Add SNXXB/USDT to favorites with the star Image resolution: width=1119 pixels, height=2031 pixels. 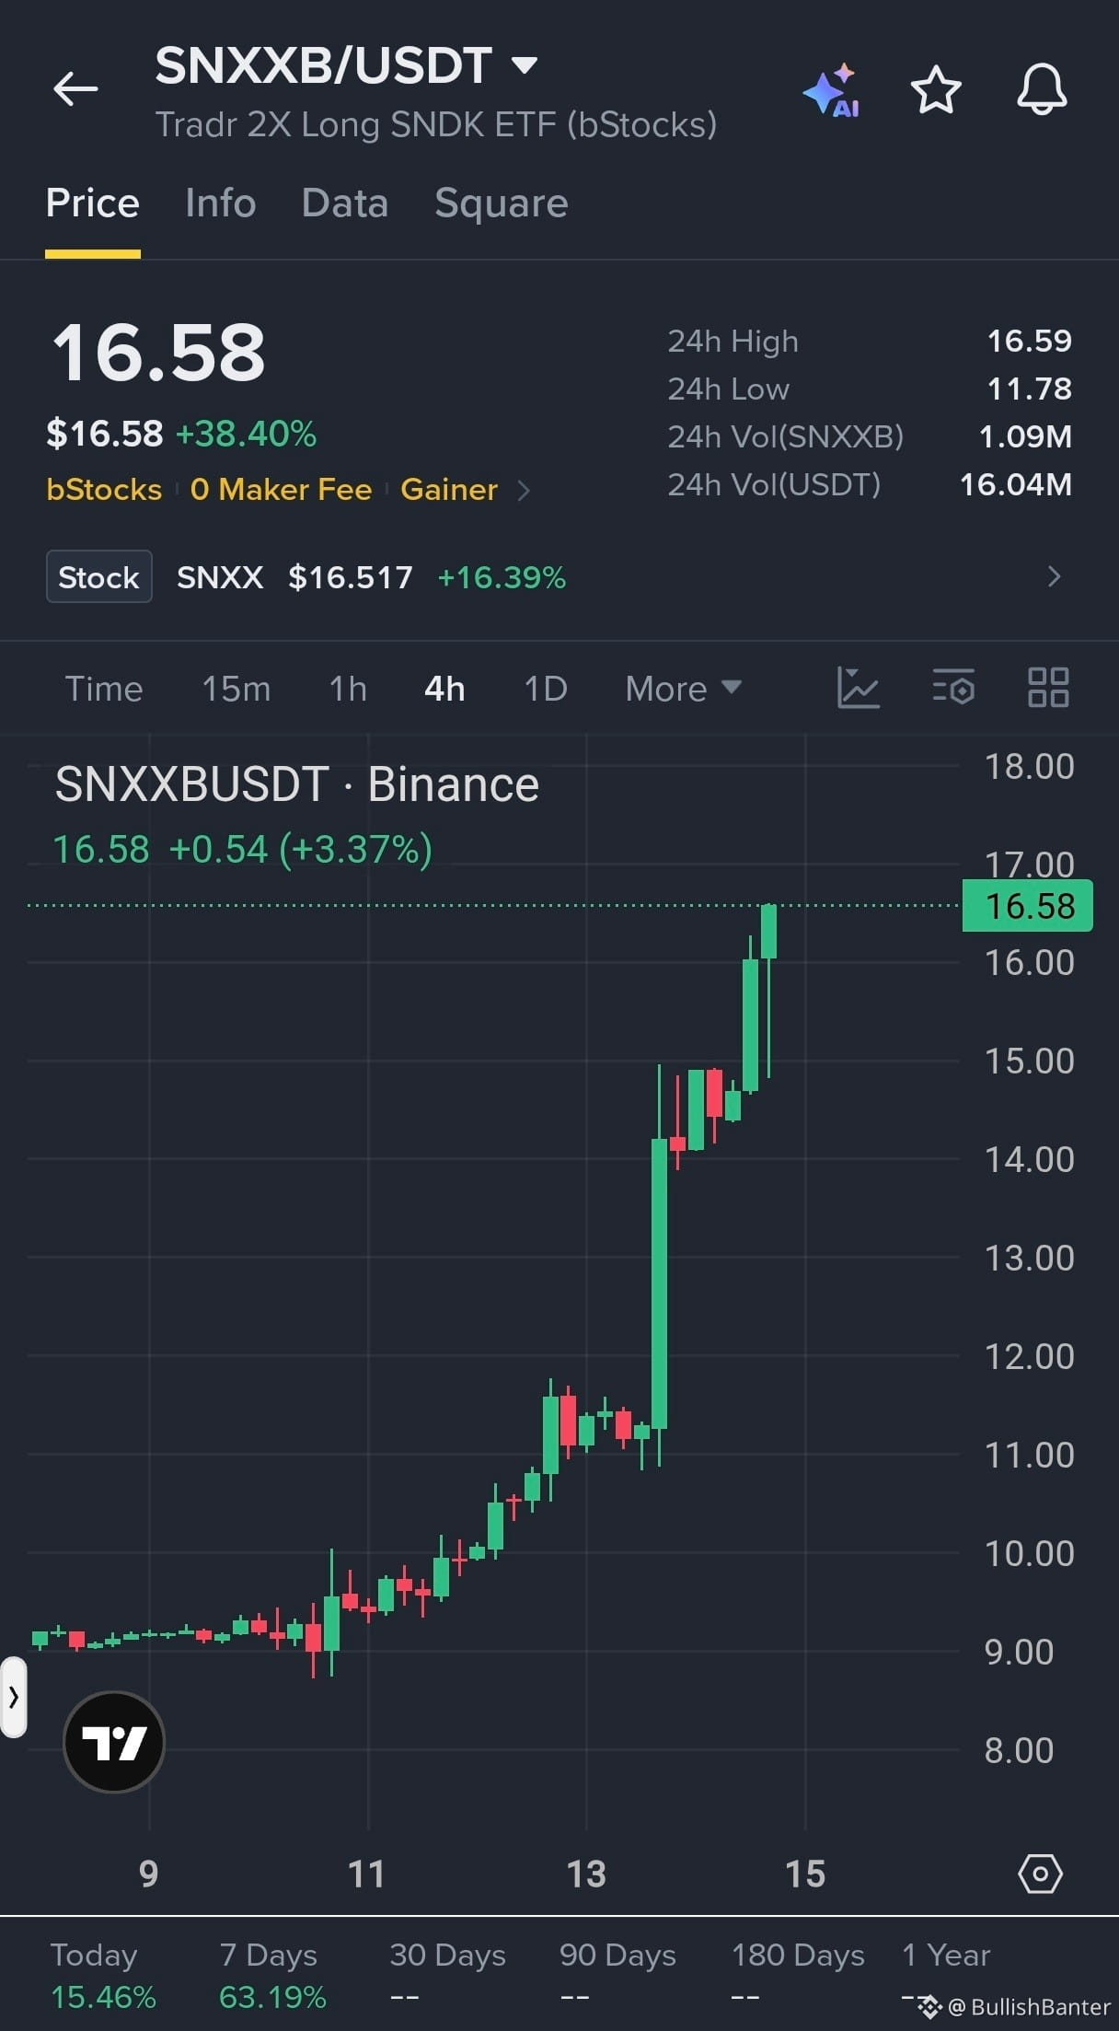936,90
